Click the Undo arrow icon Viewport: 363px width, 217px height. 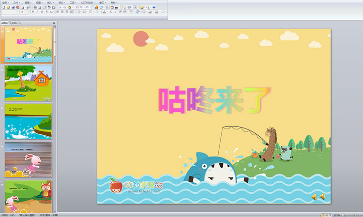point(82,7)
